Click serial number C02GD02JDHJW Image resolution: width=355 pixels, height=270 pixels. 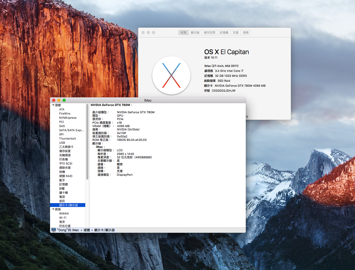[224, 91]
